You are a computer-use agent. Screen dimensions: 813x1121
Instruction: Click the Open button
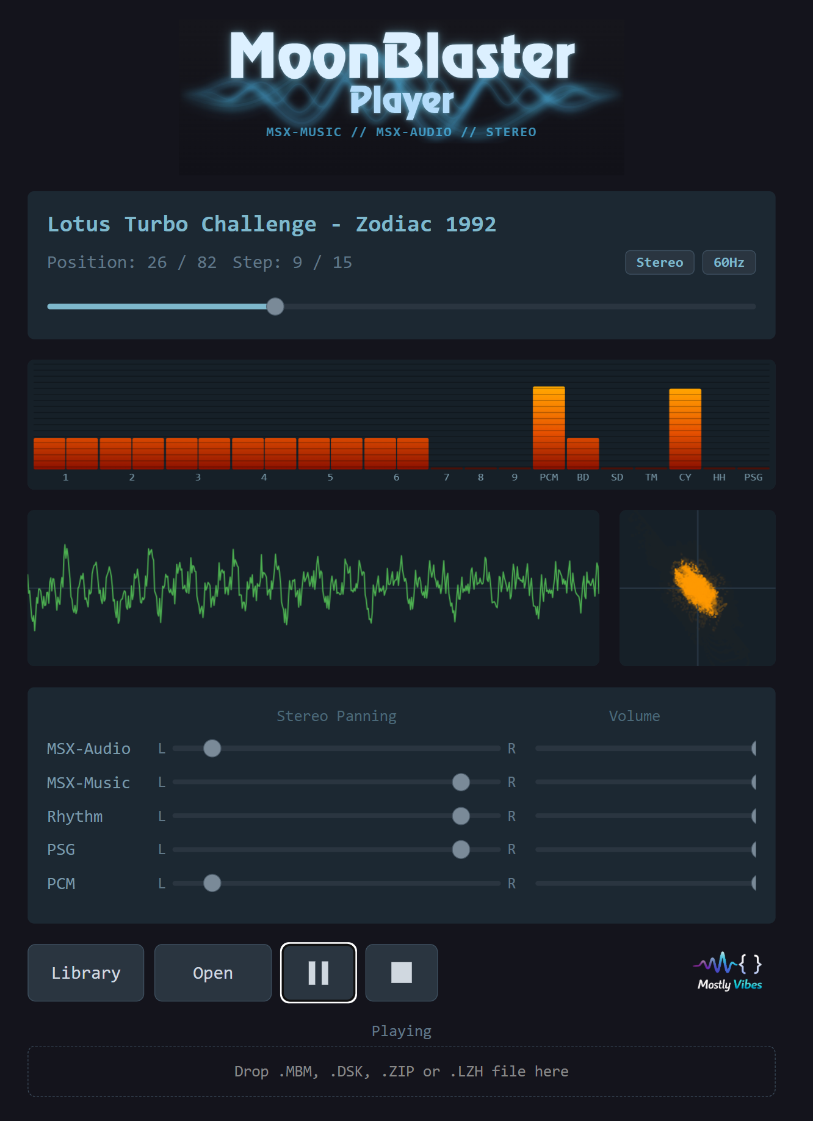pyautogui.click(x=213, y=973)
